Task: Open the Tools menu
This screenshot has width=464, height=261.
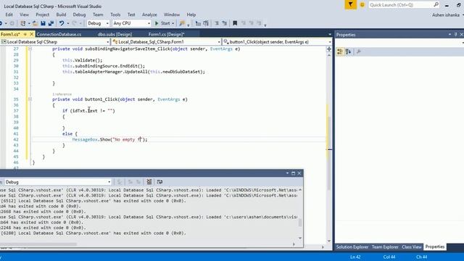Action: click(115, 14)
